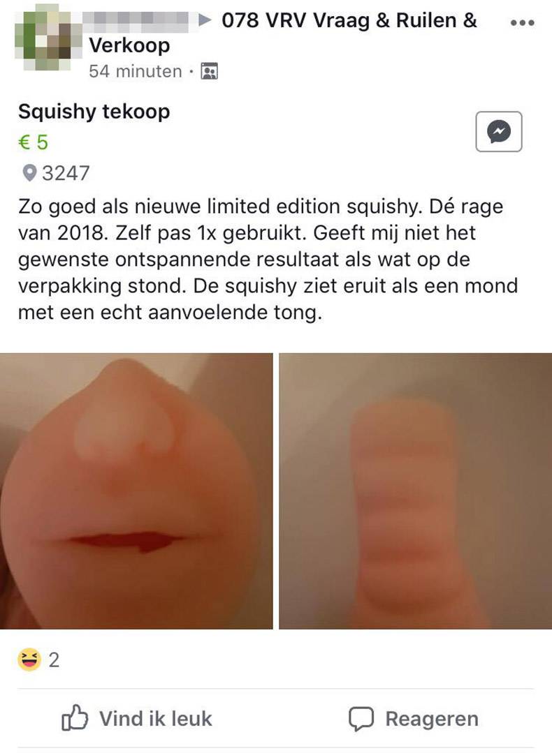Open the right product photo
The image size is (552, 753).
pos(416,491)
